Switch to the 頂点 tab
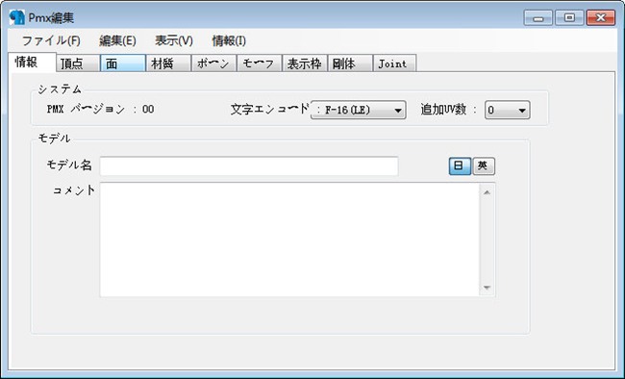The image size is (625, 379). pos(78,63)
